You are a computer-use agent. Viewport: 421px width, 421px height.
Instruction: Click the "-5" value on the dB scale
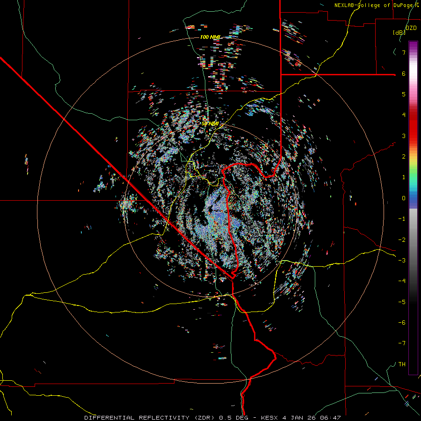click(402, 302)
